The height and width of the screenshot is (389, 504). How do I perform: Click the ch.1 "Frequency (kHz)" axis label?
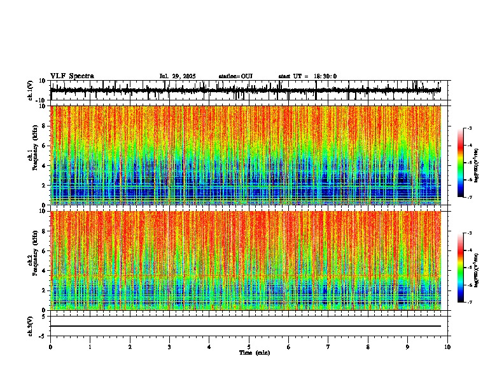click(36, 147)
